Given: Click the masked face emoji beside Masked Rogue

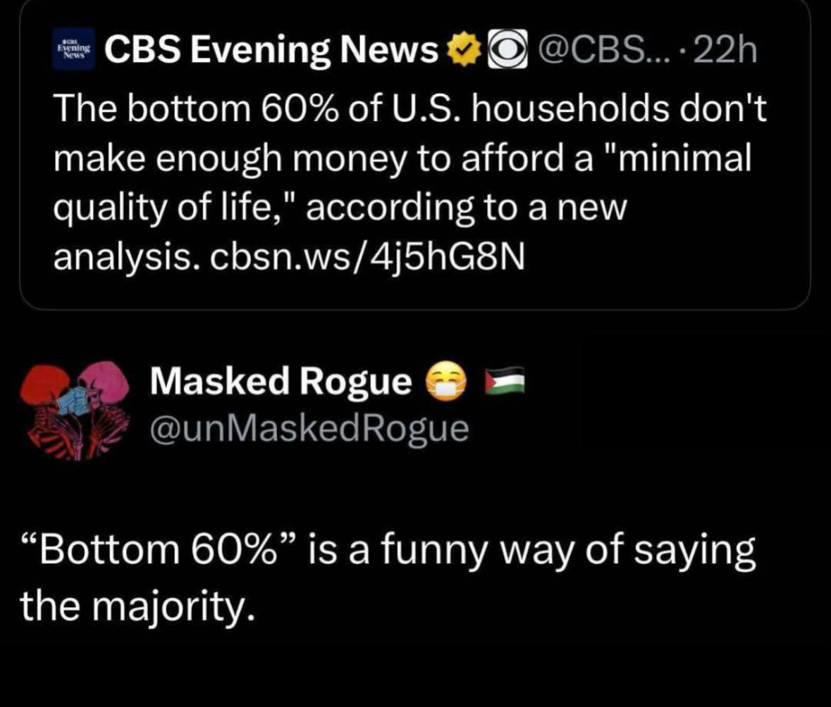Looking at the screenshot, I should click(446, 381).
